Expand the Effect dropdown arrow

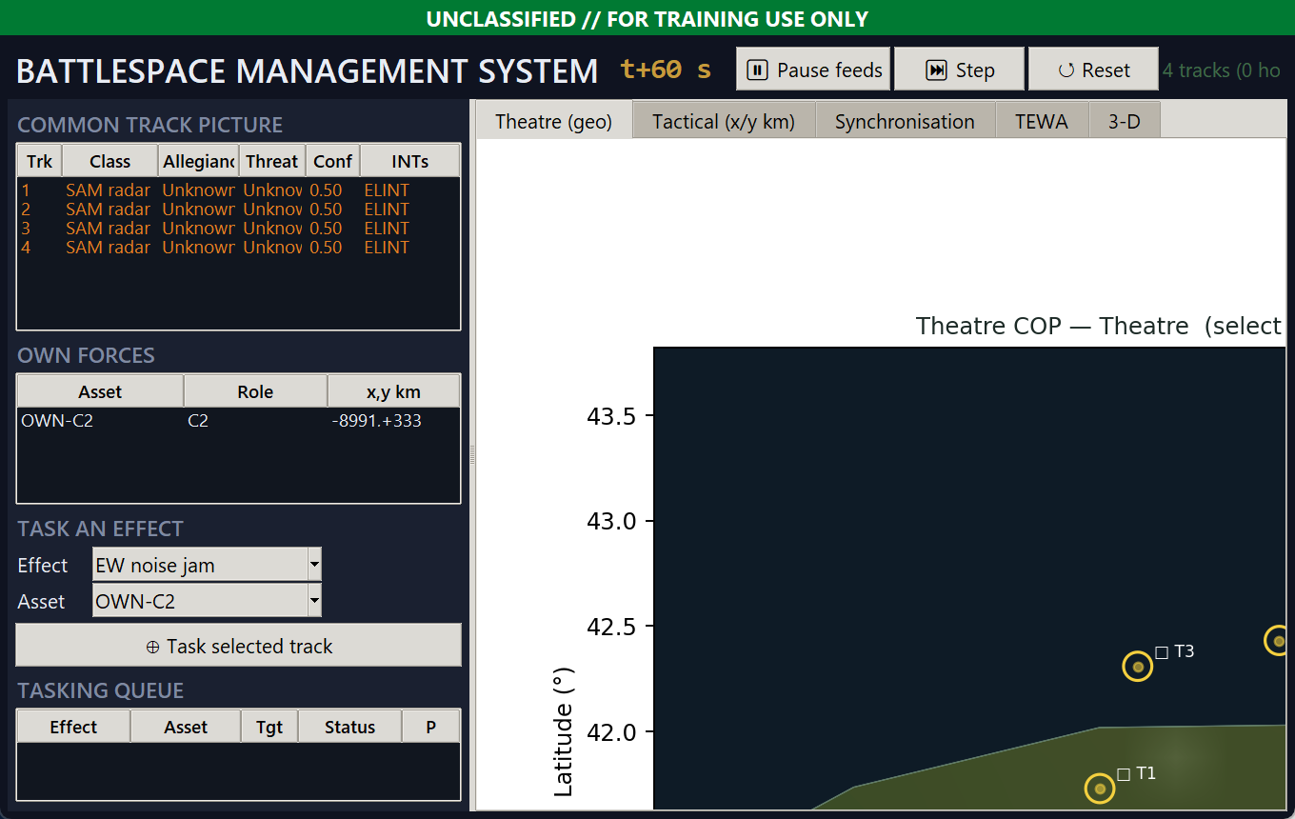pos(314,565)
